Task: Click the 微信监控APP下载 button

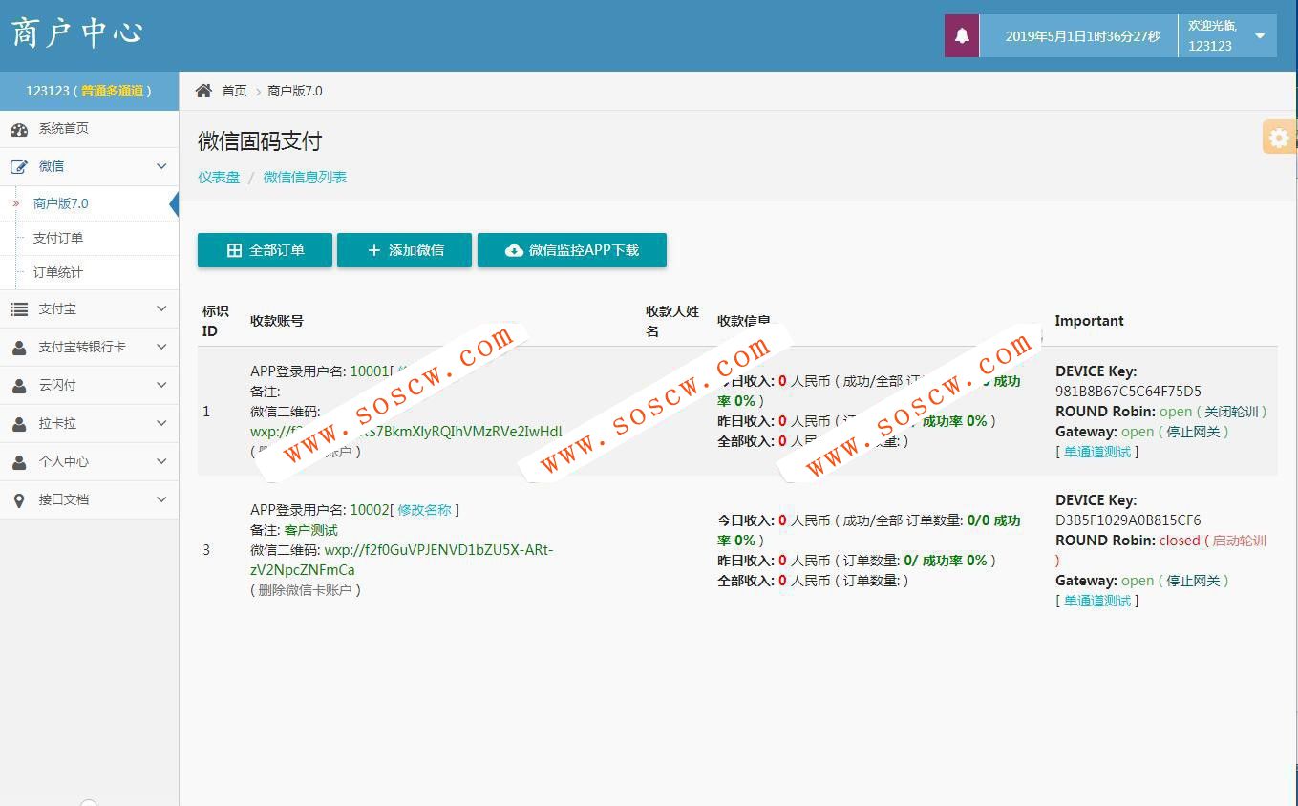Action: pos(572,250)
